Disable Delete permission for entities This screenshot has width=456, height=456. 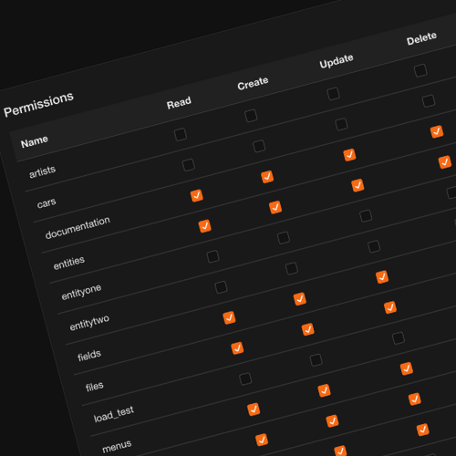[445, 162]
